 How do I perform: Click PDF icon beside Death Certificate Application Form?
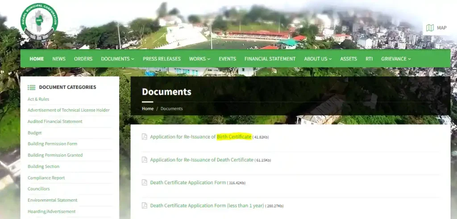[144, 182]
